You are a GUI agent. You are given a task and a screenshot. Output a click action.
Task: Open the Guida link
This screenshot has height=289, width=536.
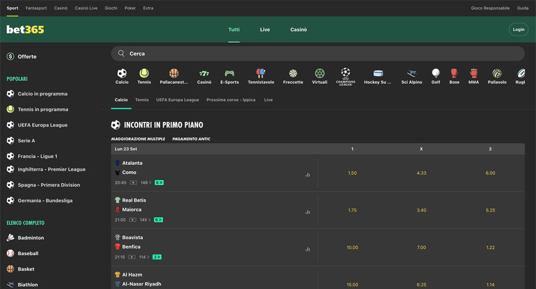(x=522, y=8)
